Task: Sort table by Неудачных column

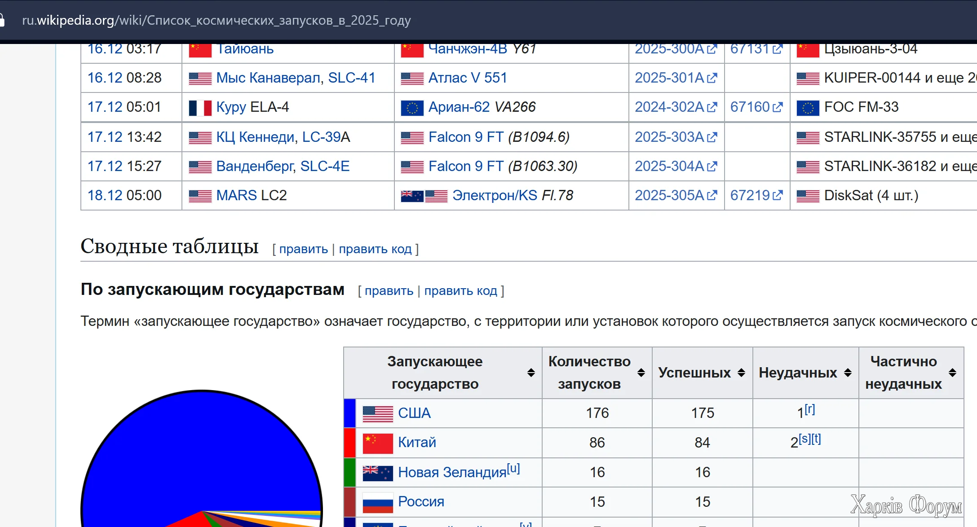Action: click(x=848, y=373)
